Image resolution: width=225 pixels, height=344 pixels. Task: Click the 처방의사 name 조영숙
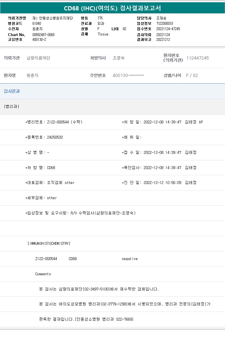pos(119,58)
